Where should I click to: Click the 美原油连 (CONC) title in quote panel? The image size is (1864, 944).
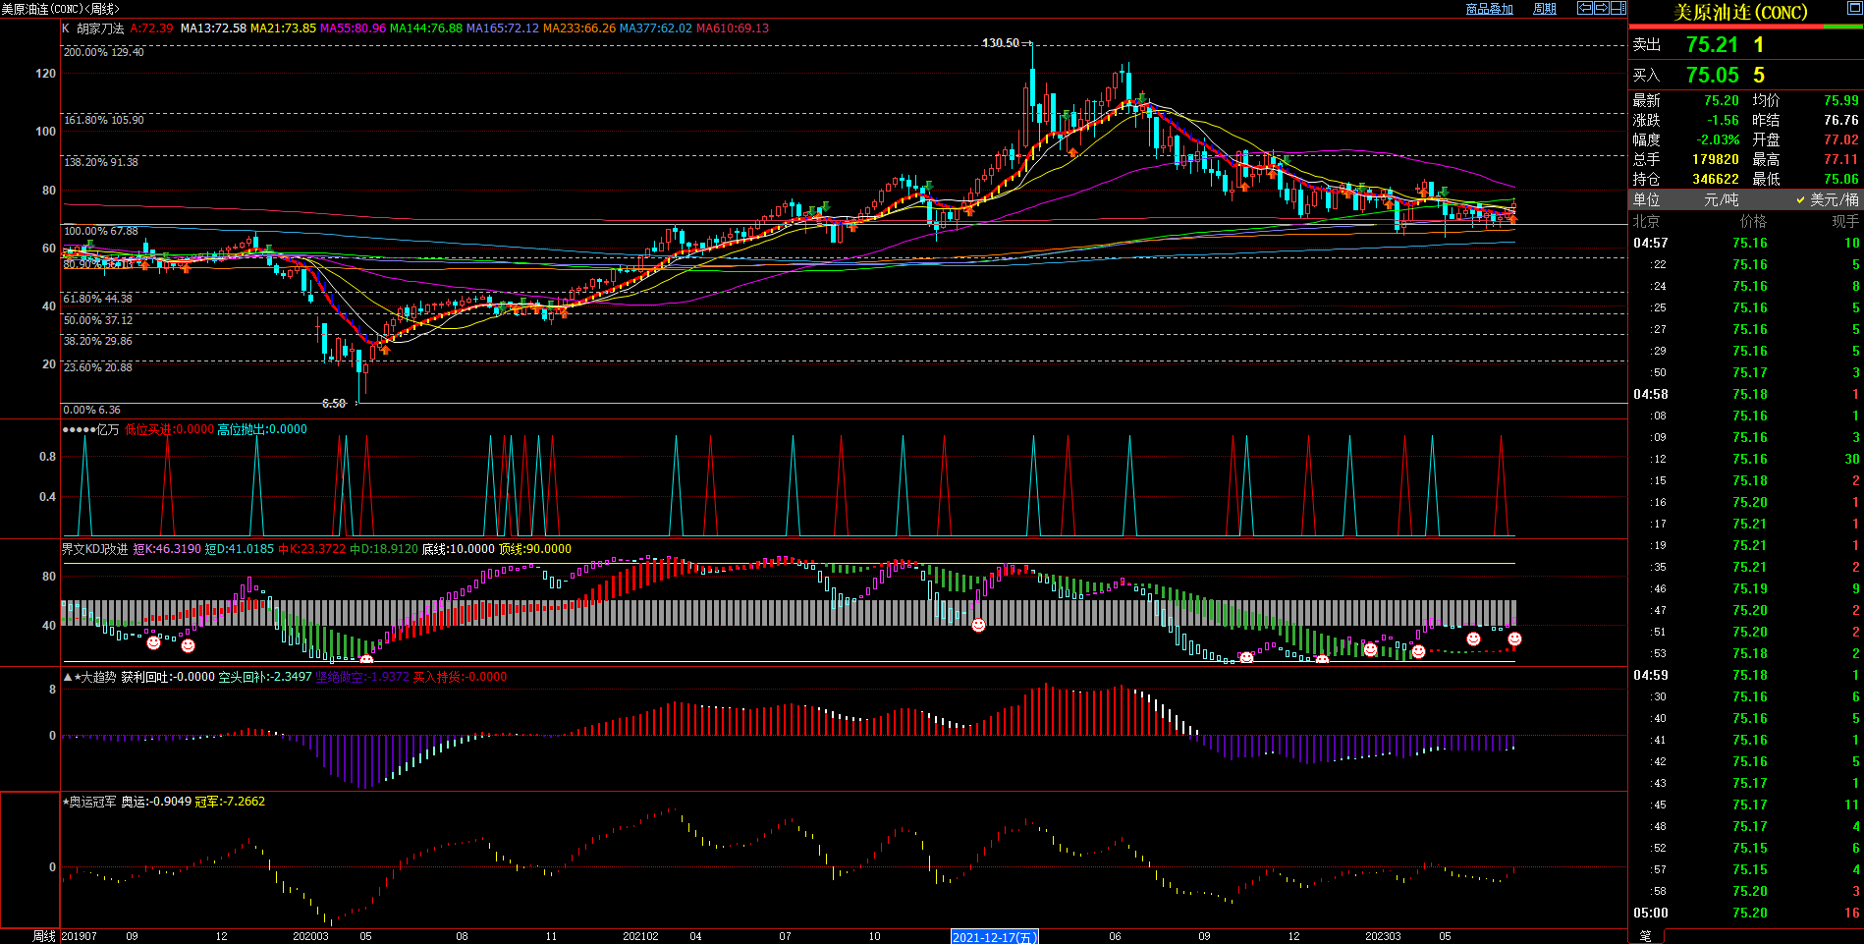click(x=1739, y=13)
